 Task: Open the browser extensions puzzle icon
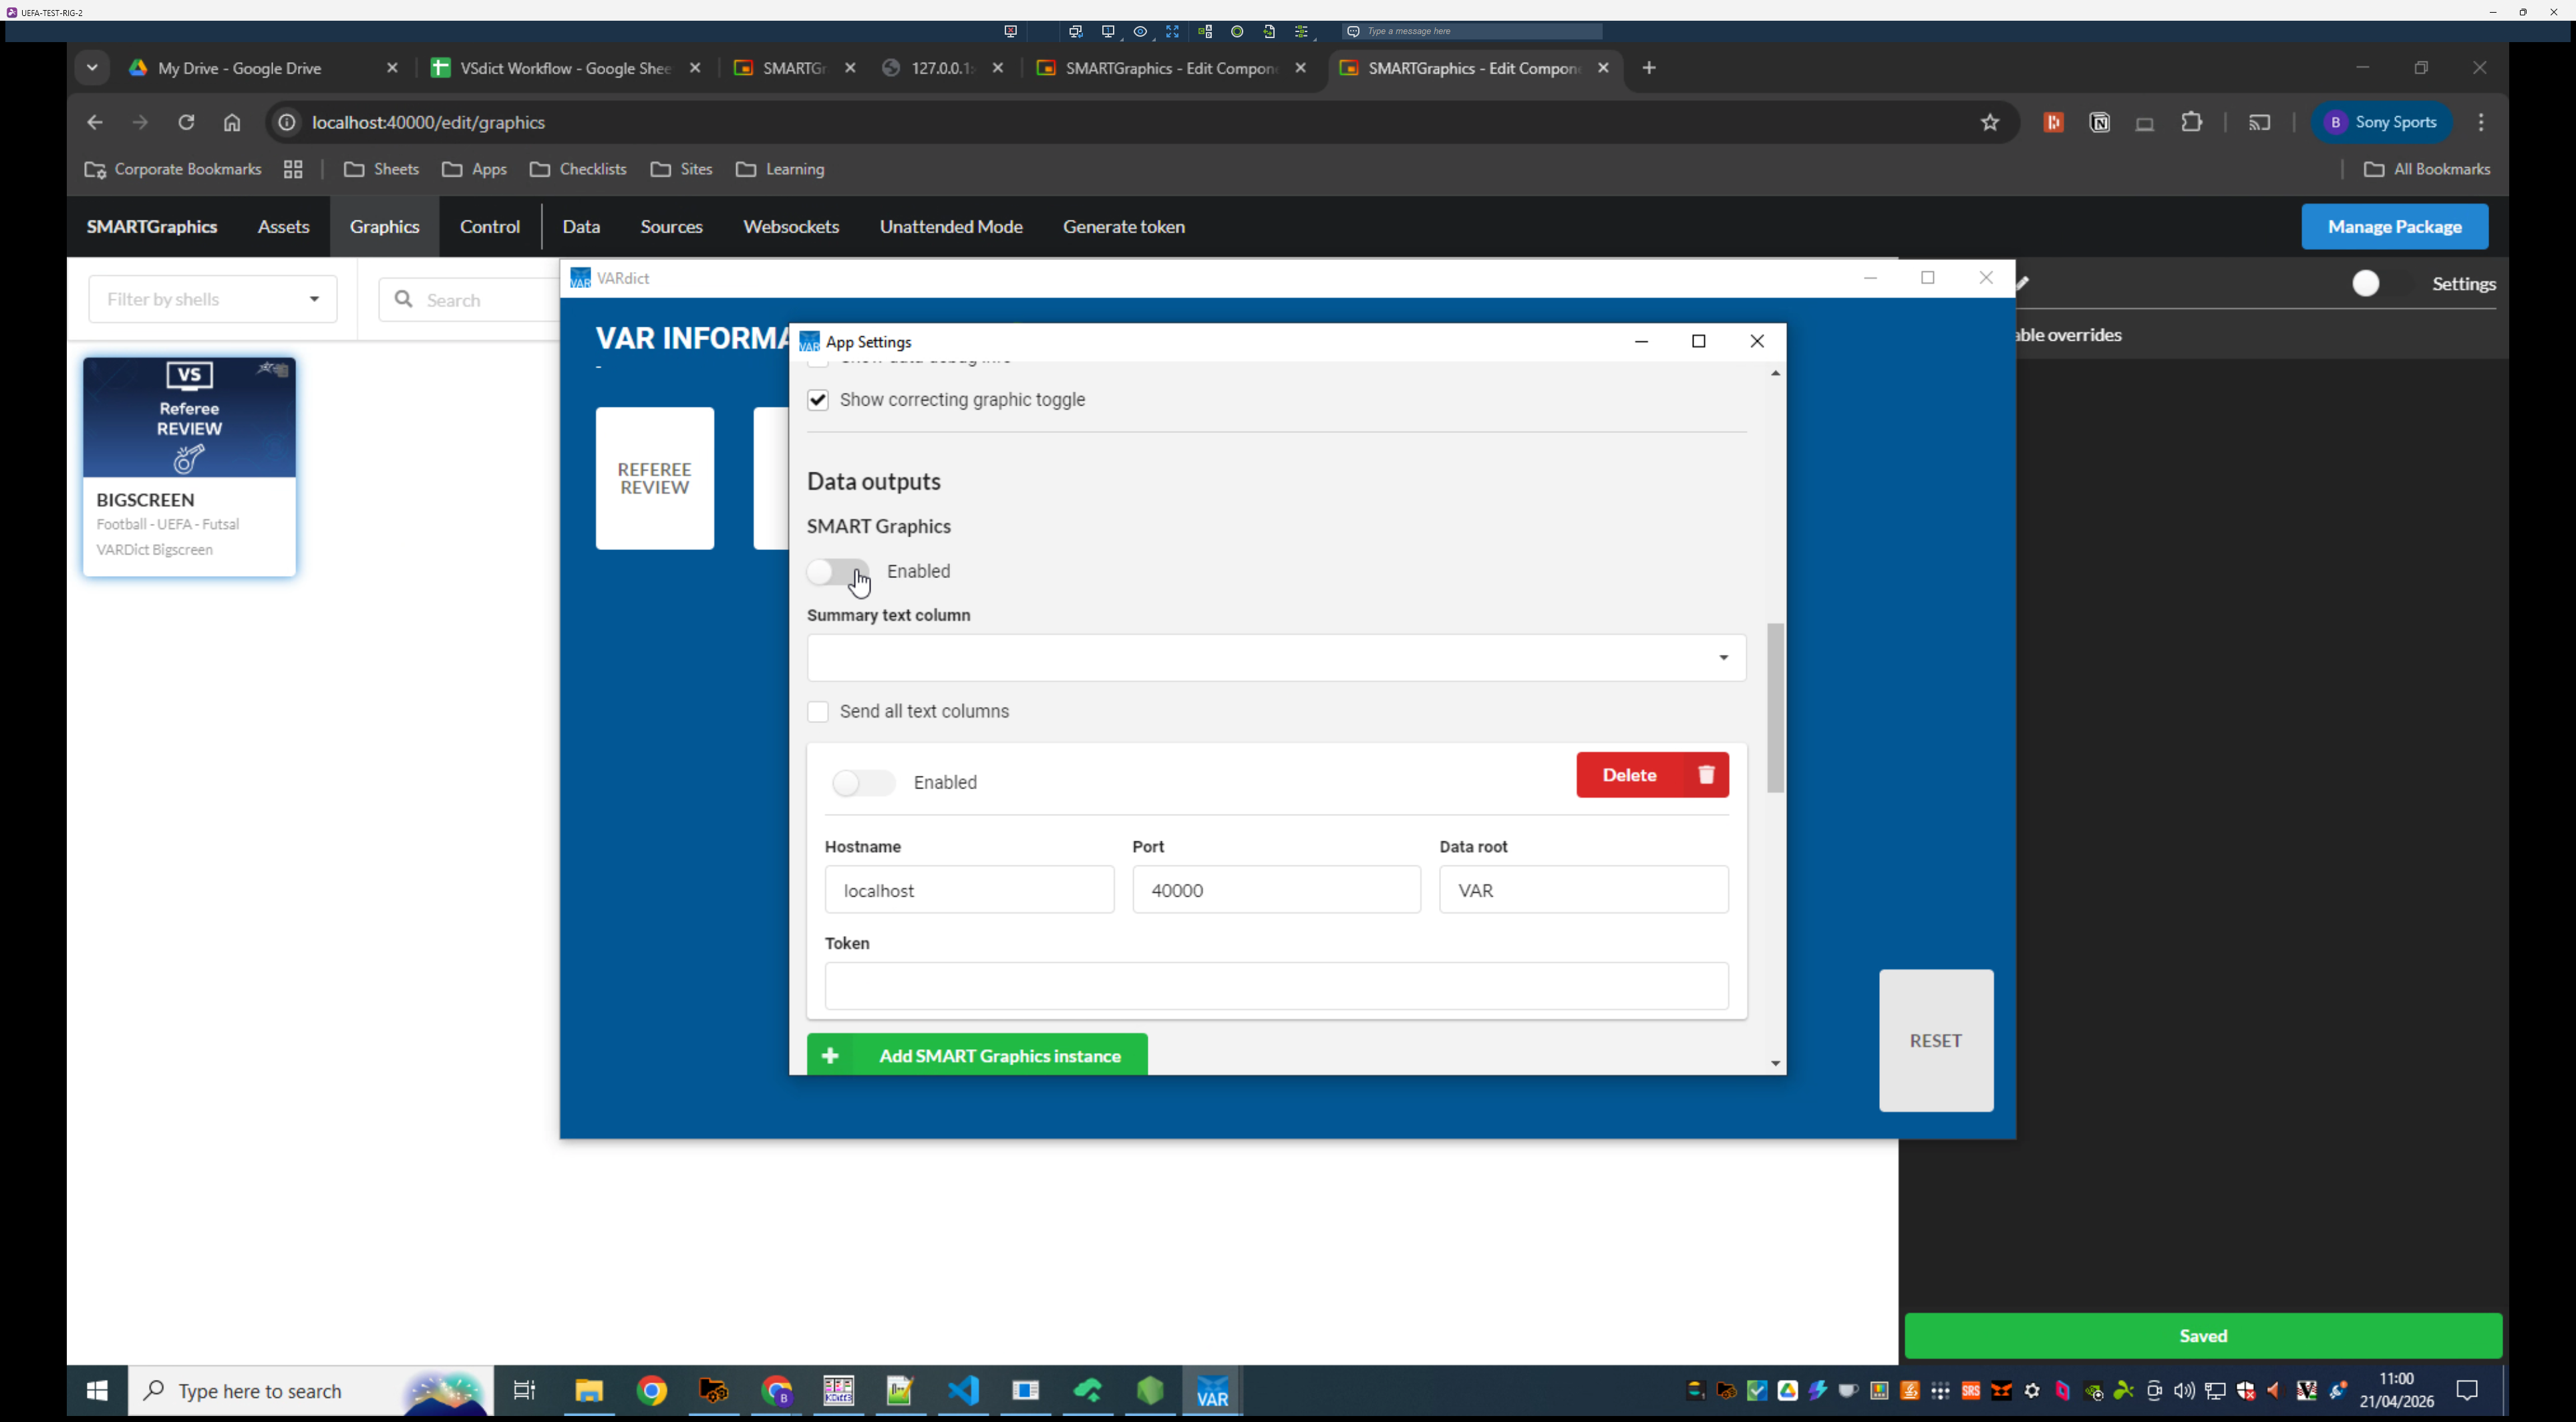pyautogui.click(x=2191, y=122)
